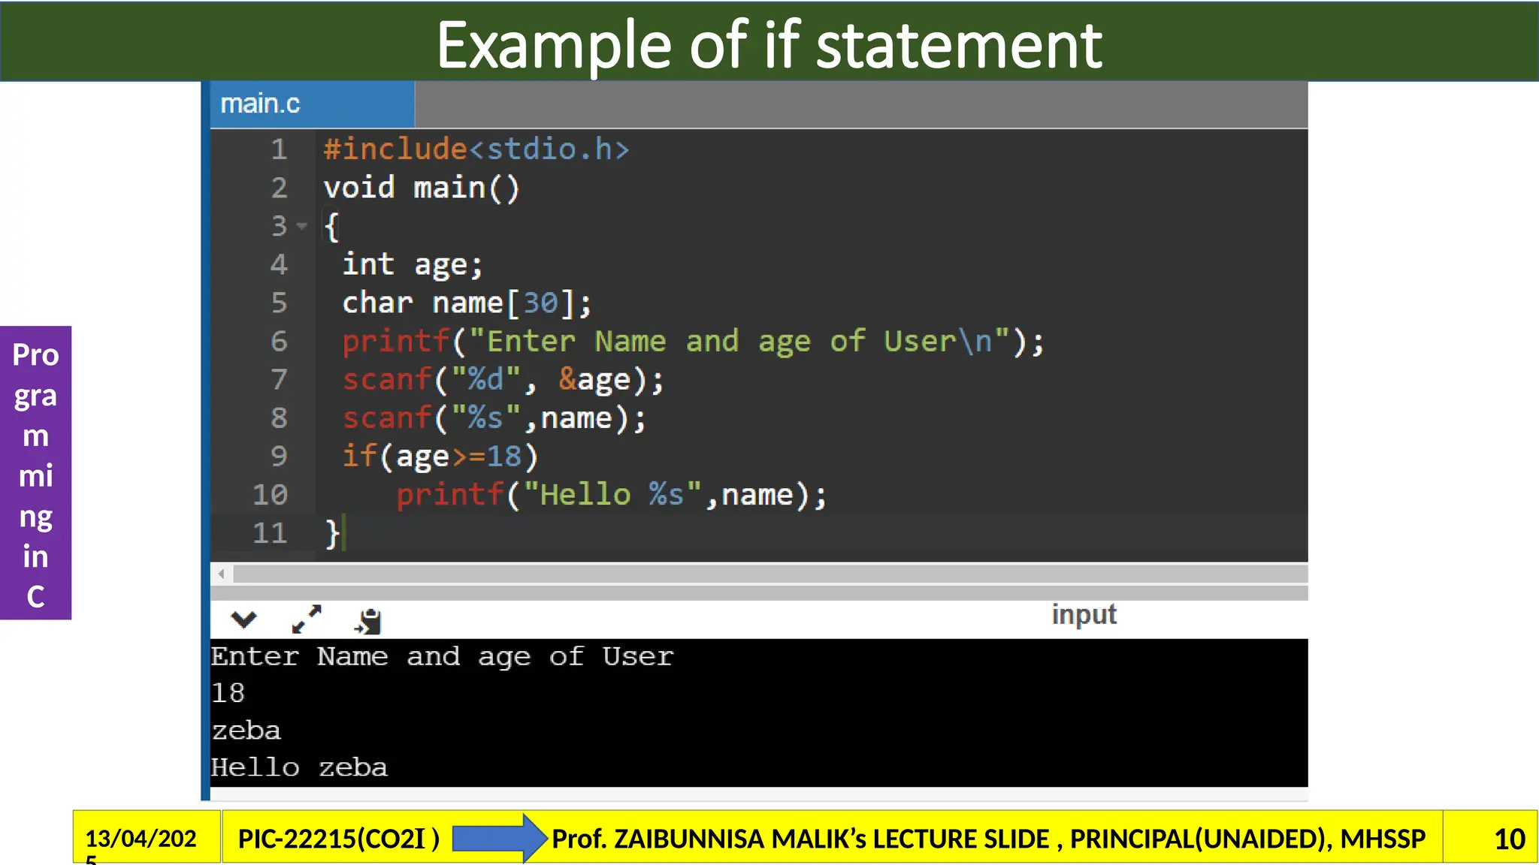Viewport: 1539px width, 865px height.
Task: Click the closing brace on line 11
Action: tap(332, 534)
